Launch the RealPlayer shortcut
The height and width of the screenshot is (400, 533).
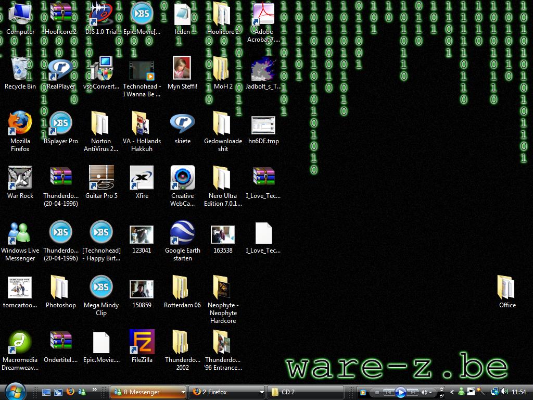[61, 73]
